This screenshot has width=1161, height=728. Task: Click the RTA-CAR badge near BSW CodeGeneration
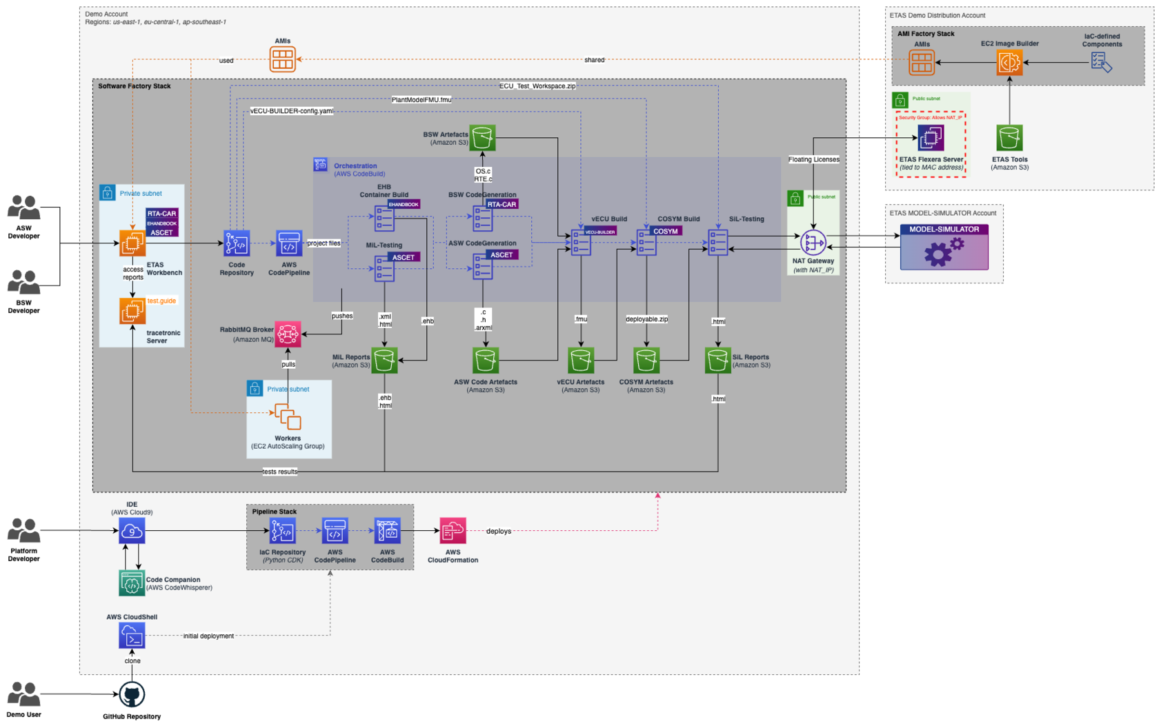pyautogui.click(x=502, y=204)
